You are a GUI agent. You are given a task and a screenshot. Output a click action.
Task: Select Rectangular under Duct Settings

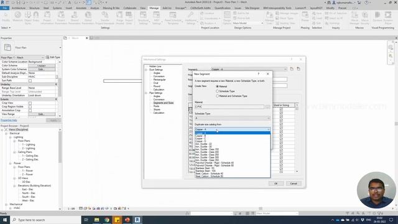click(x=159, y=80)
